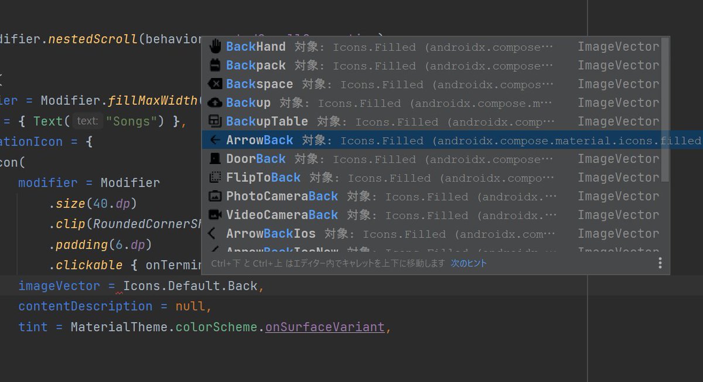
Task: Choose the ArrowBackIos completion entry text
Action: pos(271,234)
